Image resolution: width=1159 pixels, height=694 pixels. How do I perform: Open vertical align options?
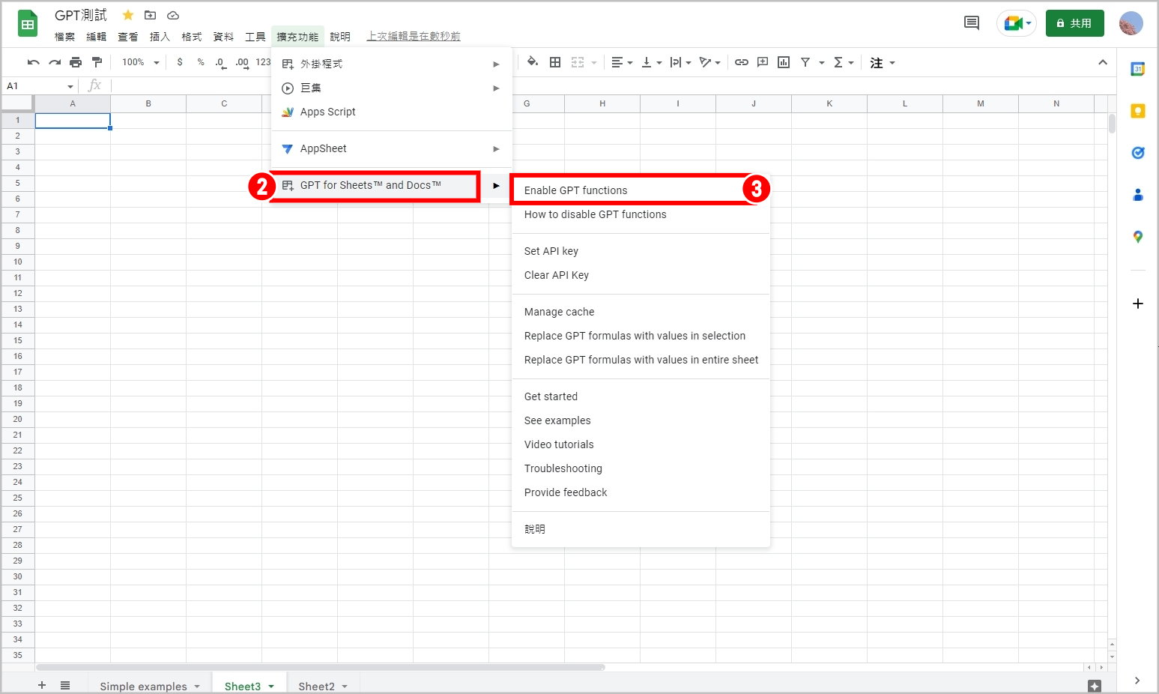pyautogui.click(x=651, y=62)
